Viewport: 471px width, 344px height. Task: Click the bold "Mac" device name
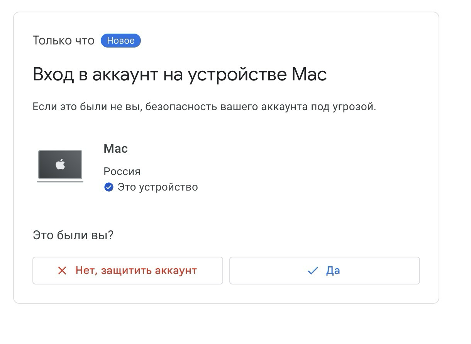pos(116,148)
